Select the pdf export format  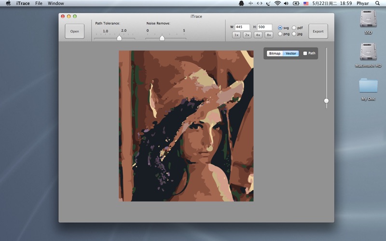294,28
